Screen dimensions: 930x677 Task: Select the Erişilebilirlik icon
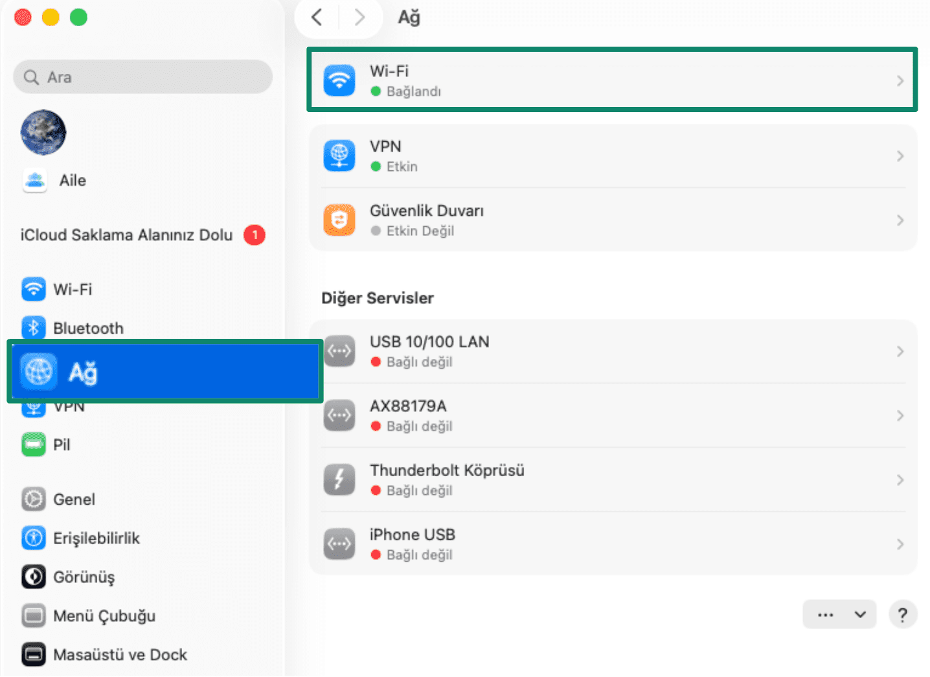click(x=33, y=538)
